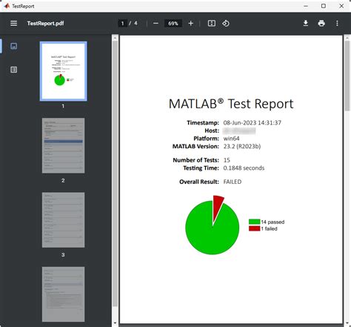Click the MATLAB logo in title bar

click(x=7, y=6)
